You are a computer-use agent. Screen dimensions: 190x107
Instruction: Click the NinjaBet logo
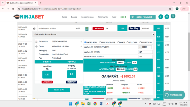28,17
